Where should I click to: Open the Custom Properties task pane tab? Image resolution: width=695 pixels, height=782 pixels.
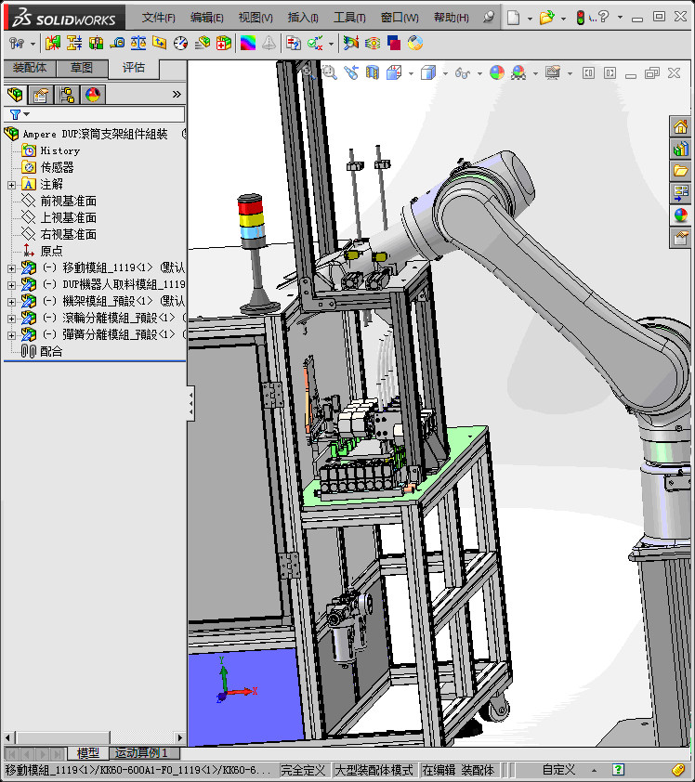[680, 238]
